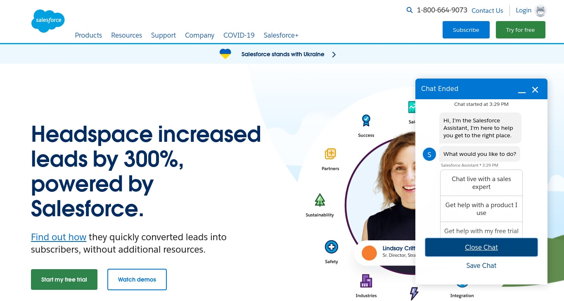This screenshot has height=301, width=564.
Task: Click the Chat started at 3:29 PM text
Action: click(481, 104)
